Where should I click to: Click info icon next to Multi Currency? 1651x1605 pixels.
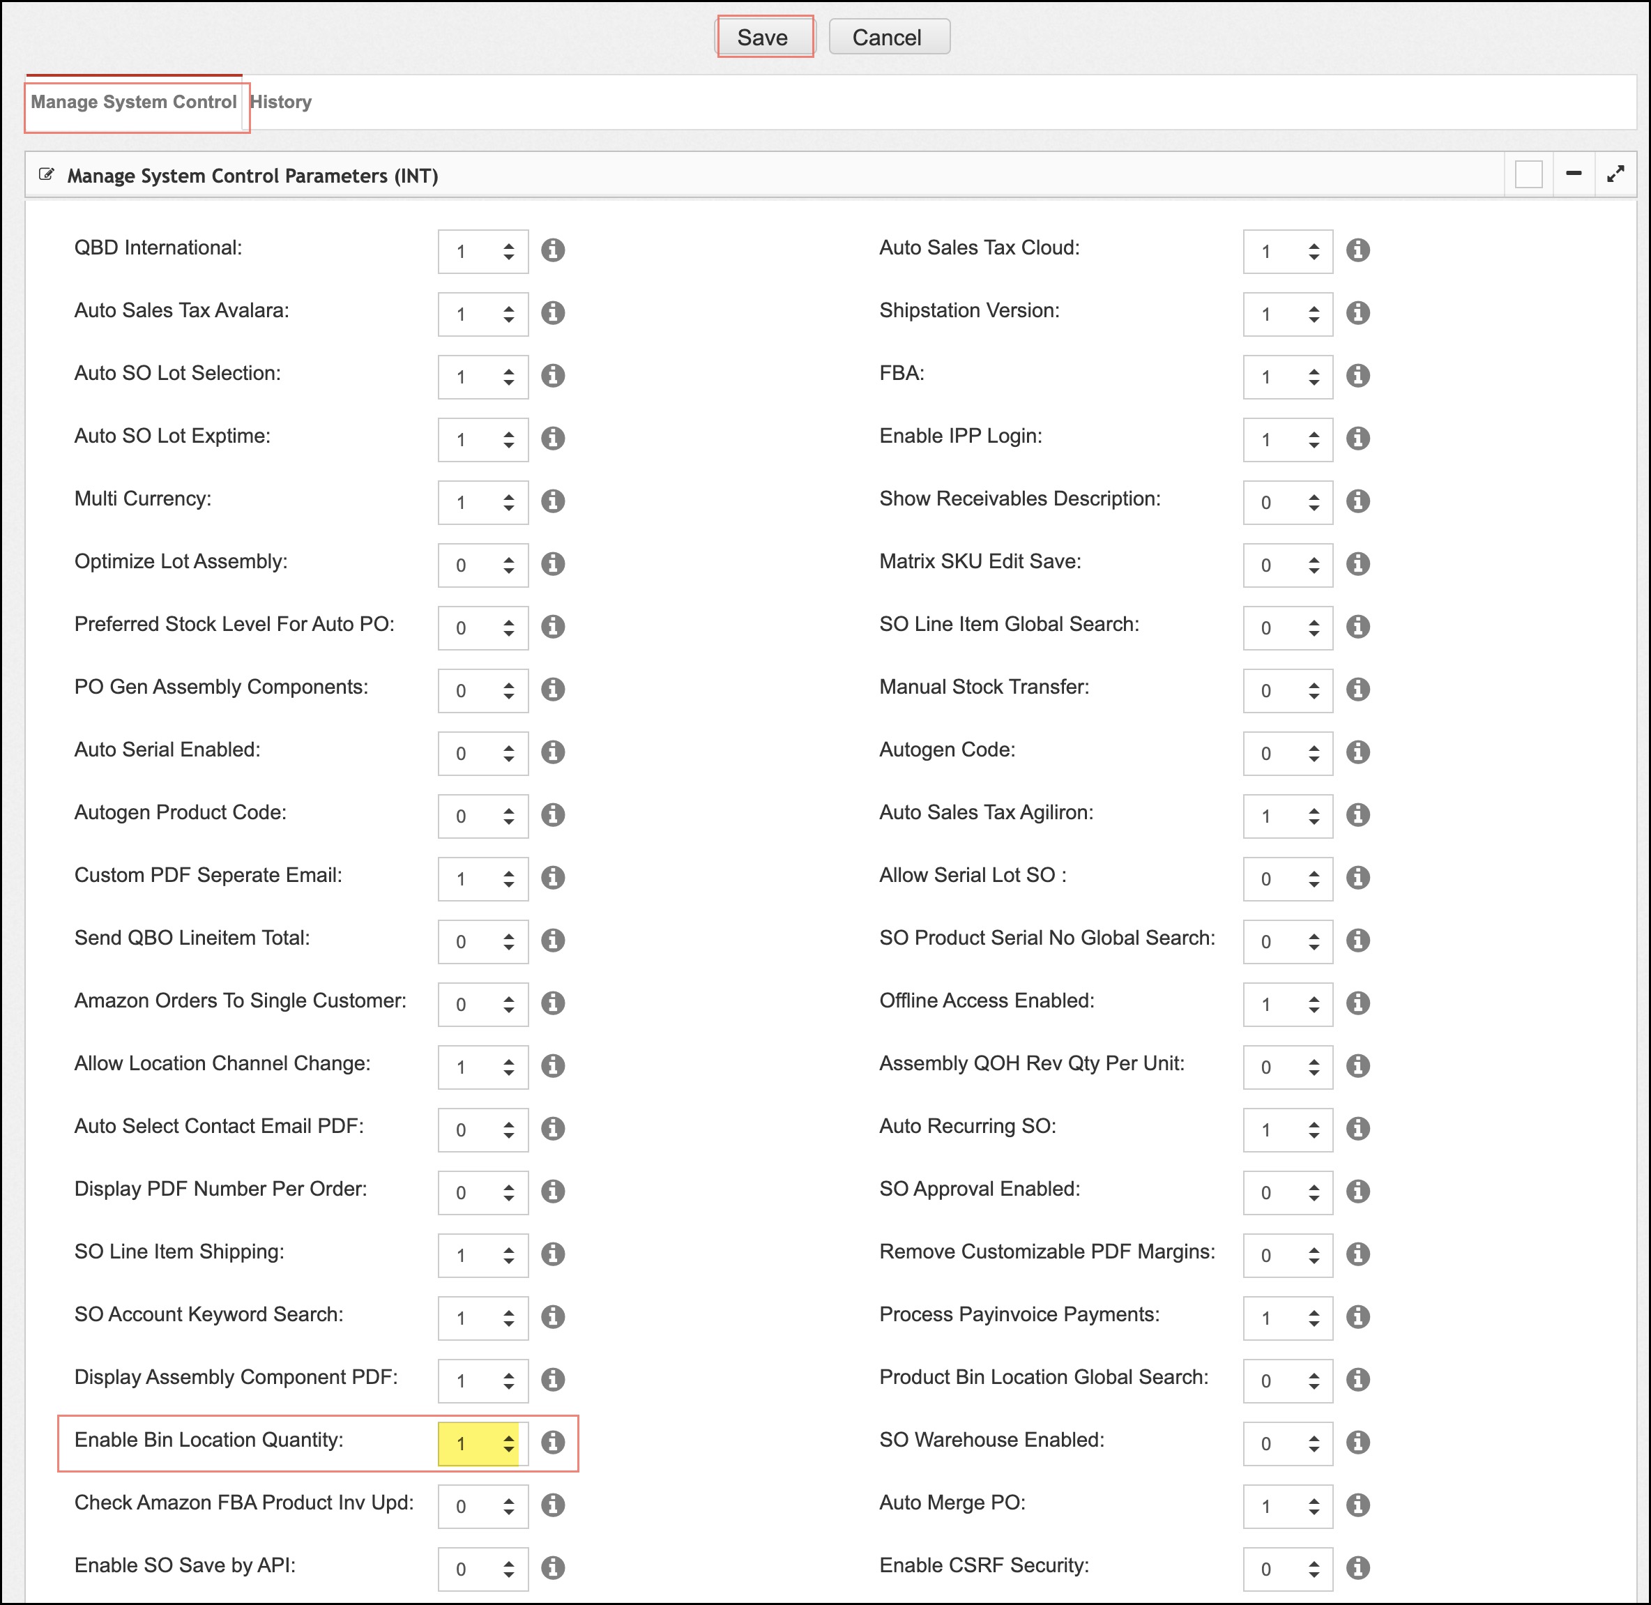[x=553, y=501]
